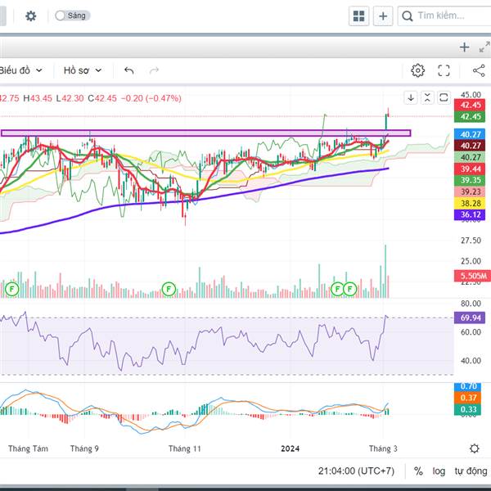The height and width of the screenshot is (491, 491).
Task: Click the Tháng 3 axis label
Action: 383,448
